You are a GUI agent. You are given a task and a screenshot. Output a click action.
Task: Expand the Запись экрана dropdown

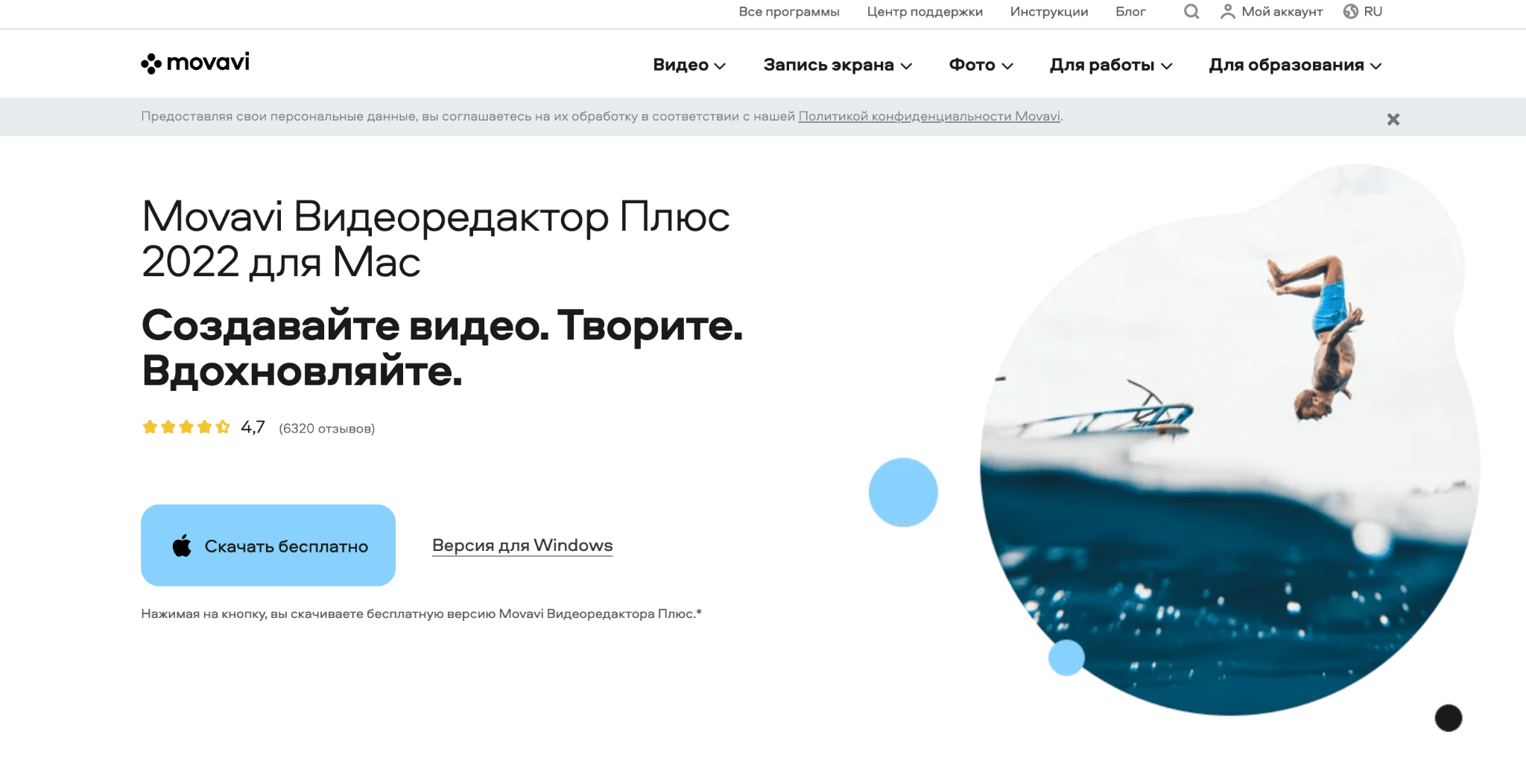coord(838,65)
